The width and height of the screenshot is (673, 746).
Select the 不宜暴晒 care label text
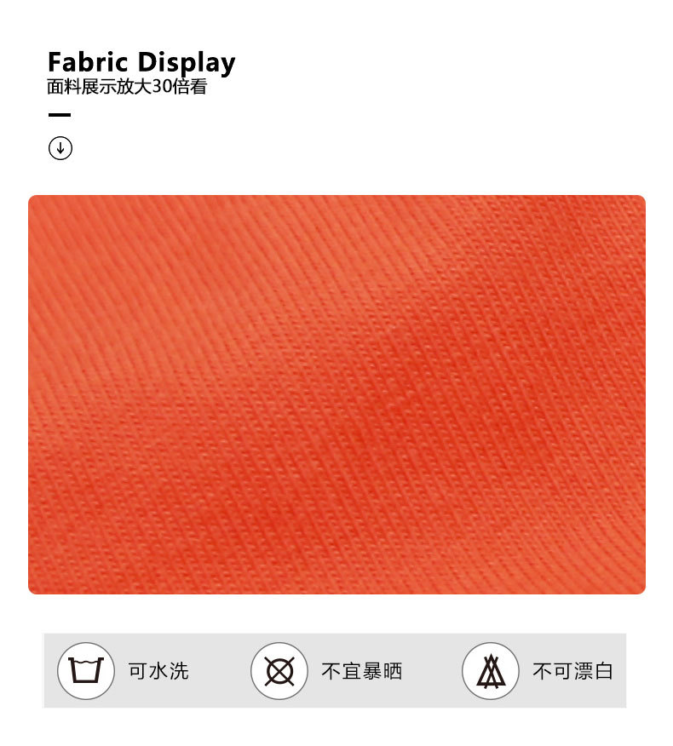click(362, 671)
